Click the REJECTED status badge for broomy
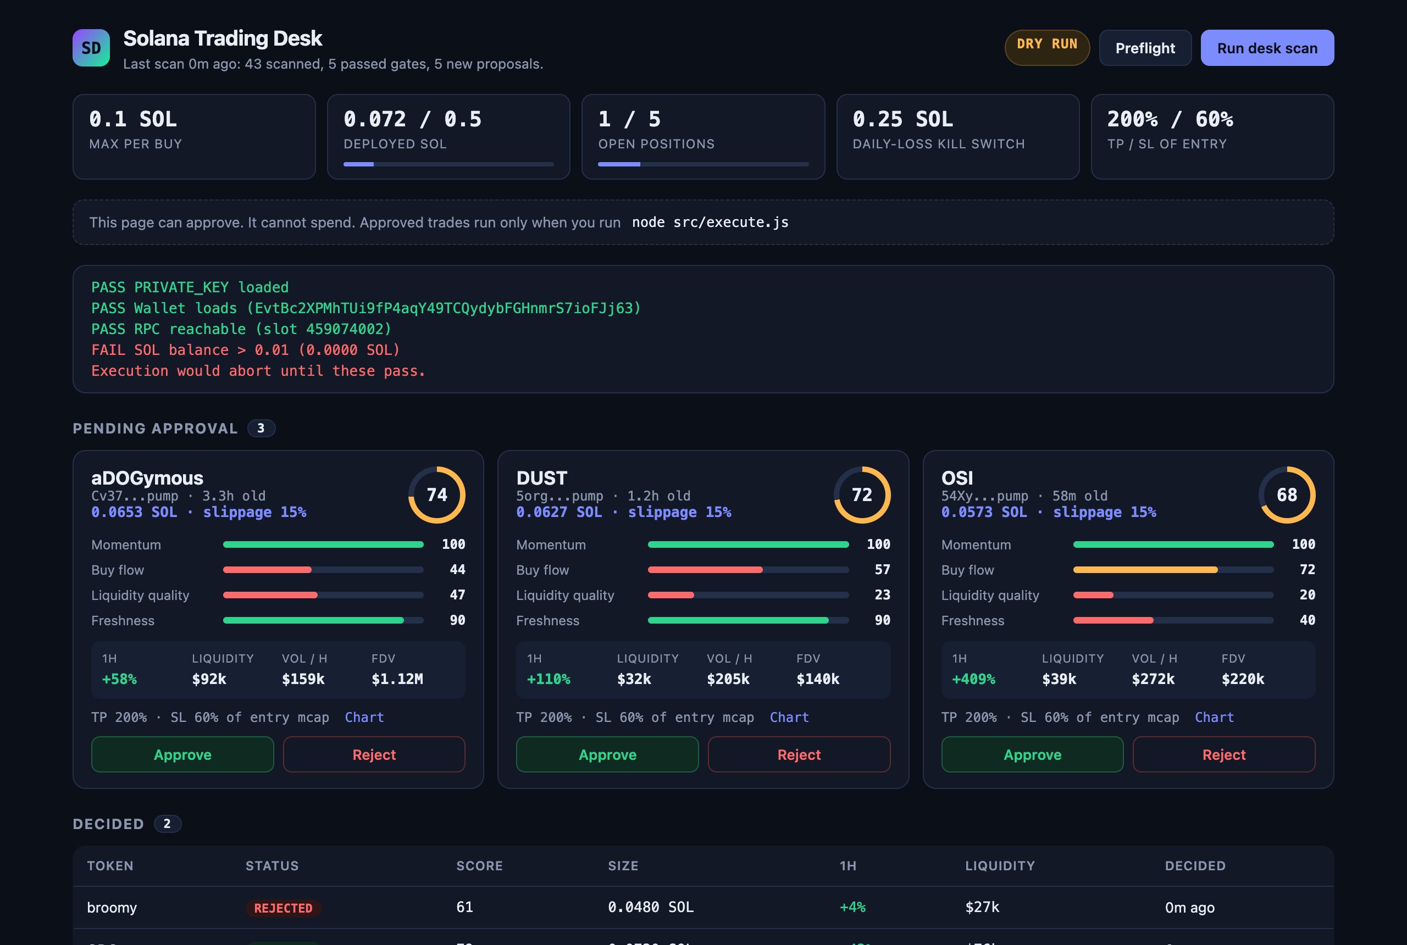Screen dimensions: 1407x945 click(284, 908)
